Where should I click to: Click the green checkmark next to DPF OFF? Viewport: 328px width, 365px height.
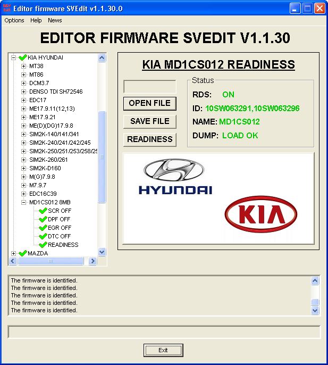pos(43,219)
